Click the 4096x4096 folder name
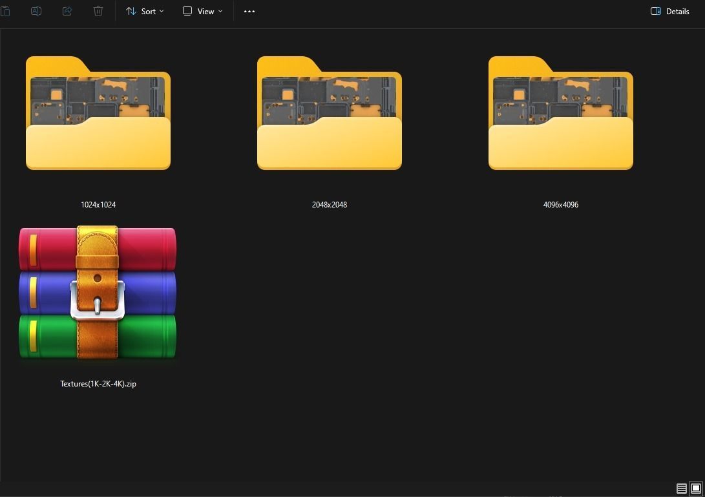Viewport: 705px width, 497px height. [x=561, y=205]
